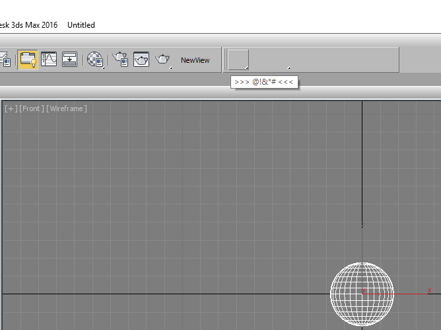Open the Schematic View window
The width and height of the screenshot is (441, 330).
click(x=70, y=60)
